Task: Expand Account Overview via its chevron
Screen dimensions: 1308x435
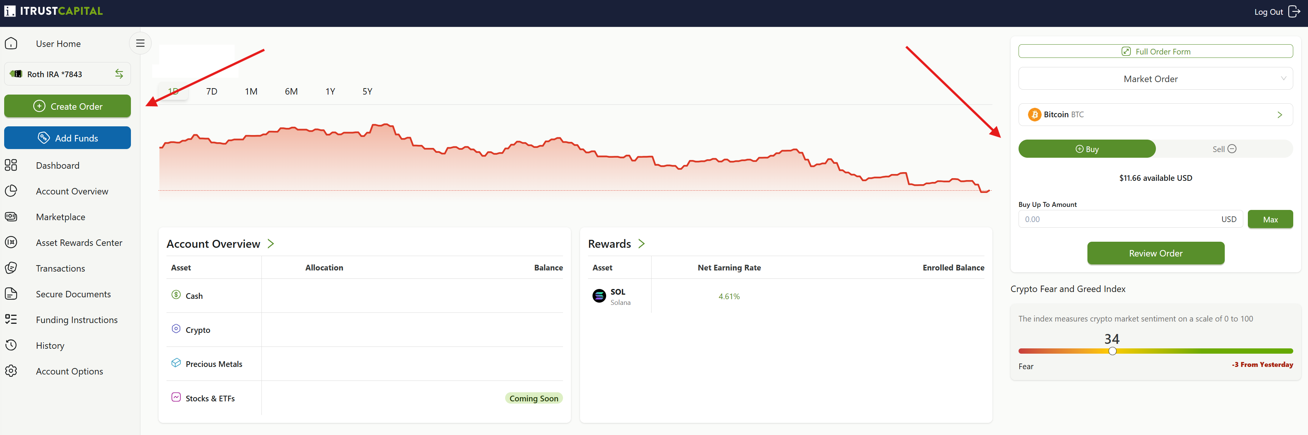Action: pyautogui.click(x=271, y=244)
